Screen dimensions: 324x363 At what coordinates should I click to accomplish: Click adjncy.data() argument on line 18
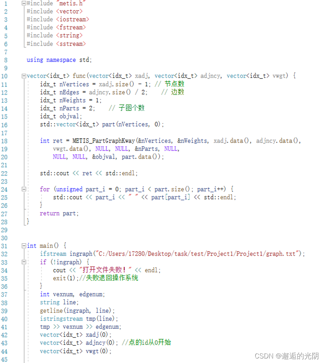click(x=277, y=141)
